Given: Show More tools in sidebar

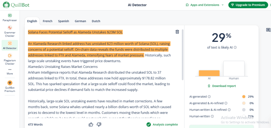Looking at the screenshot, I should tap(10, 72).
